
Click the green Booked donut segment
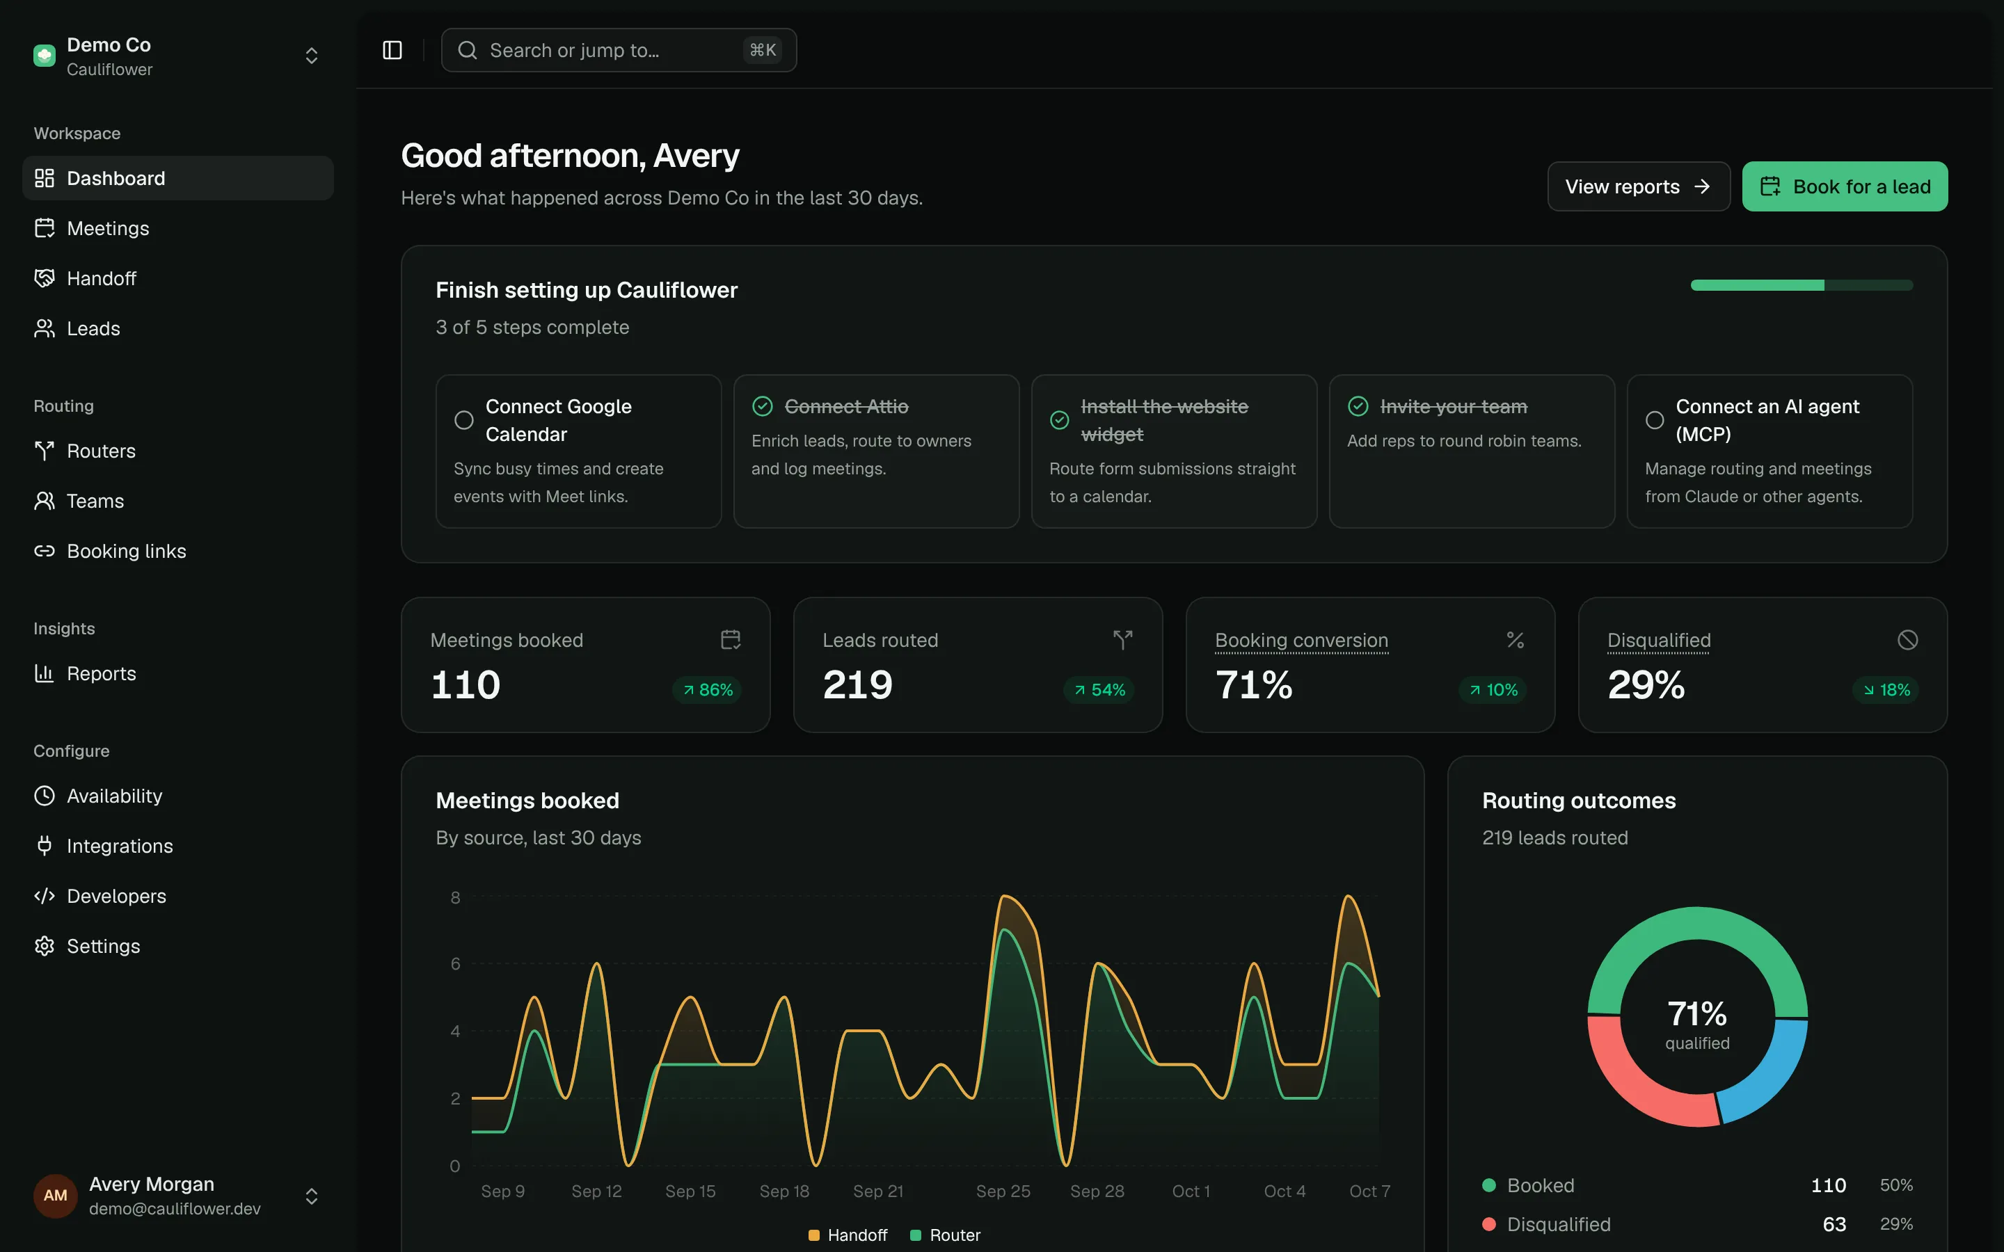(1698, 923)
